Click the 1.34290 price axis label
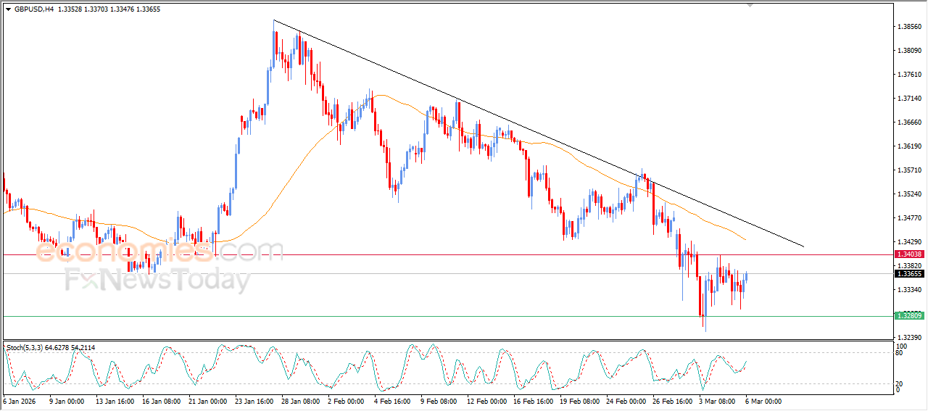This screenshot has height=411, width=928. tap(909, 242)
